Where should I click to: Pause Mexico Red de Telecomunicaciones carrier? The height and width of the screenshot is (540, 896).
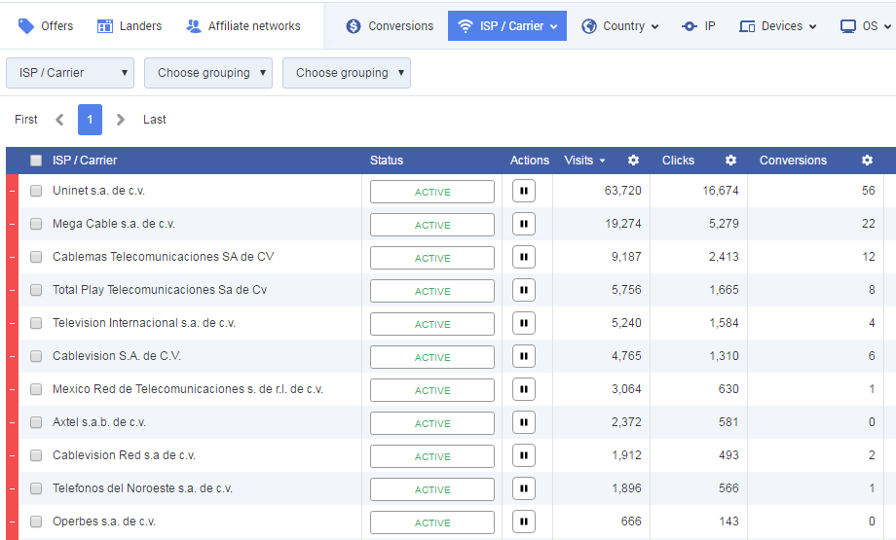(523, 389)
